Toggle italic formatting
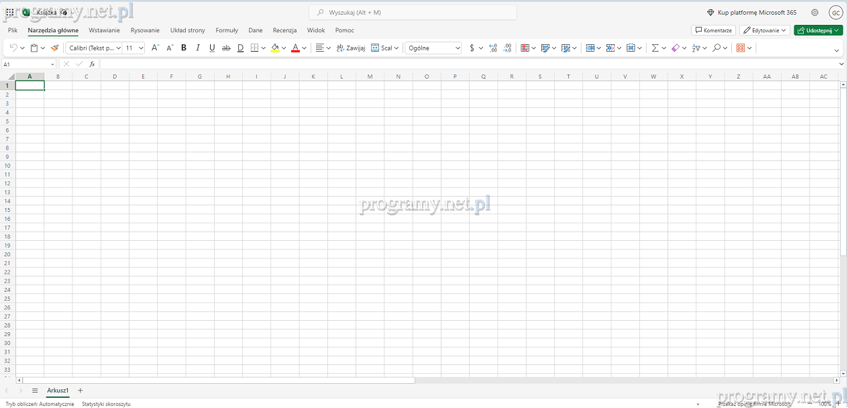The image size is (848, 408). coord(198,48)
